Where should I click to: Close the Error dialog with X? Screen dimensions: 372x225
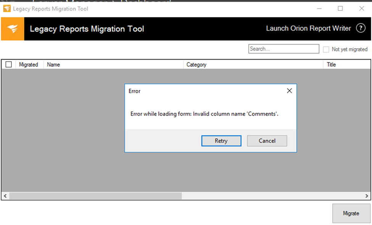click(289, 91)
